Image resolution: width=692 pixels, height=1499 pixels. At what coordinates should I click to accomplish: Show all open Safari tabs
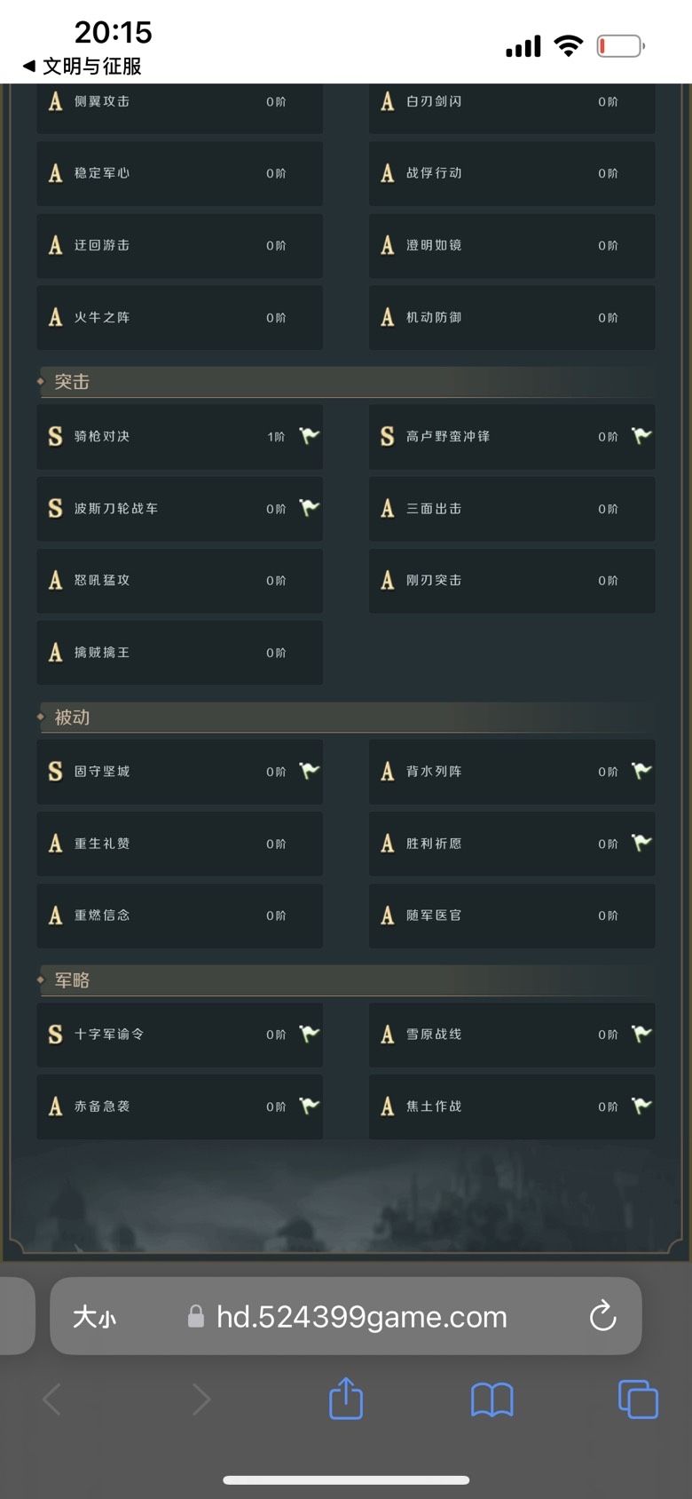coord(637,1400)
